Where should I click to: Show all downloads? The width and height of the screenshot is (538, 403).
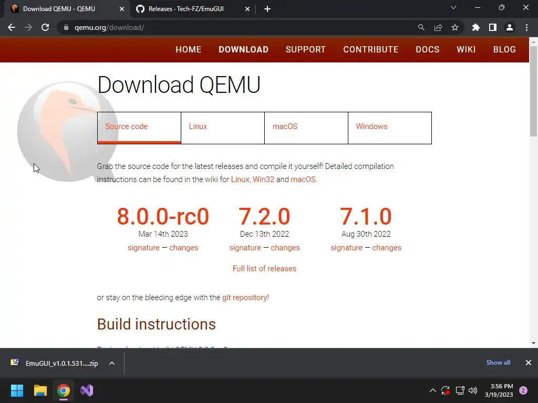tap(498, 363)
